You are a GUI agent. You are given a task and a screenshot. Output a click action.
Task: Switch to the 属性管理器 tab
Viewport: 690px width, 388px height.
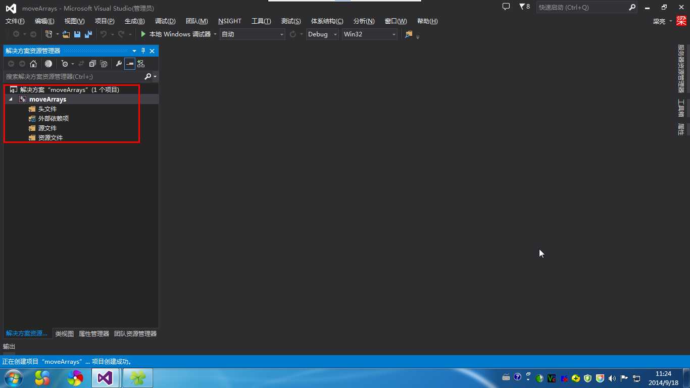pos(94,333)
